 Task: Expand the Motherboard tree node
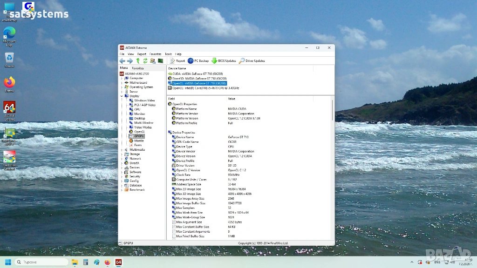pos(122,83)
